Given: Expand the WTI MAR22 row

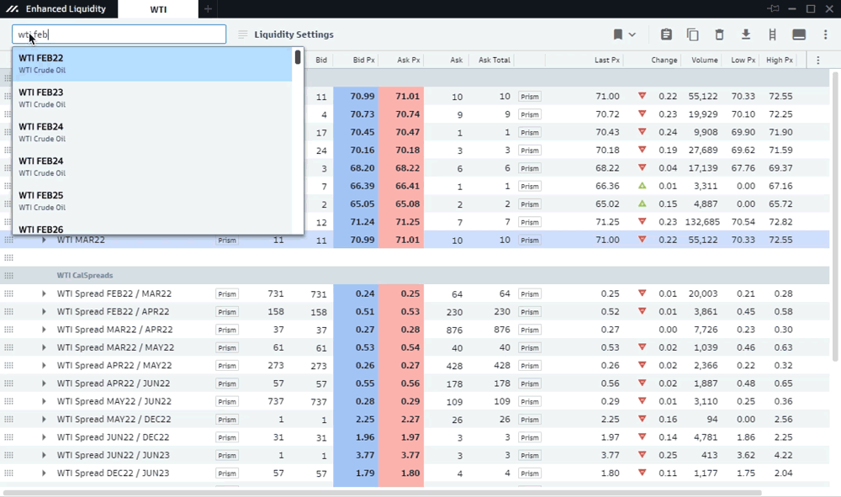Looking at the screenshot, I should point(44,240).
